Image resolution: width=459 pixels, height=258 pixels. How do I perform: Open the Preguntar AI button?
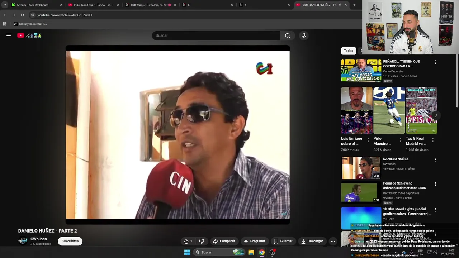tap(254, 241)
